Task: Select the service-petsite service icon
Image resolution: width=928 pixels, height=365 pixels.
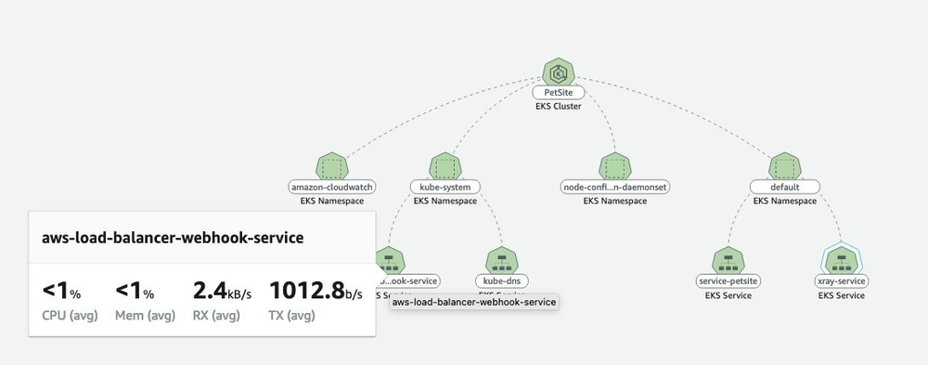Action: point(728,261)
